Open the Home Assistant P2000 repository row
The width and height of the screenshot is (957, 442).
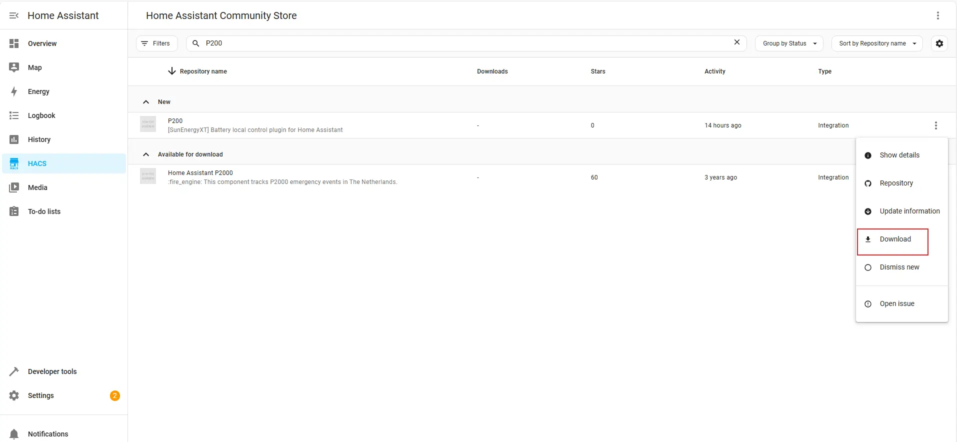pyautogui.click(x=282, y=177)
